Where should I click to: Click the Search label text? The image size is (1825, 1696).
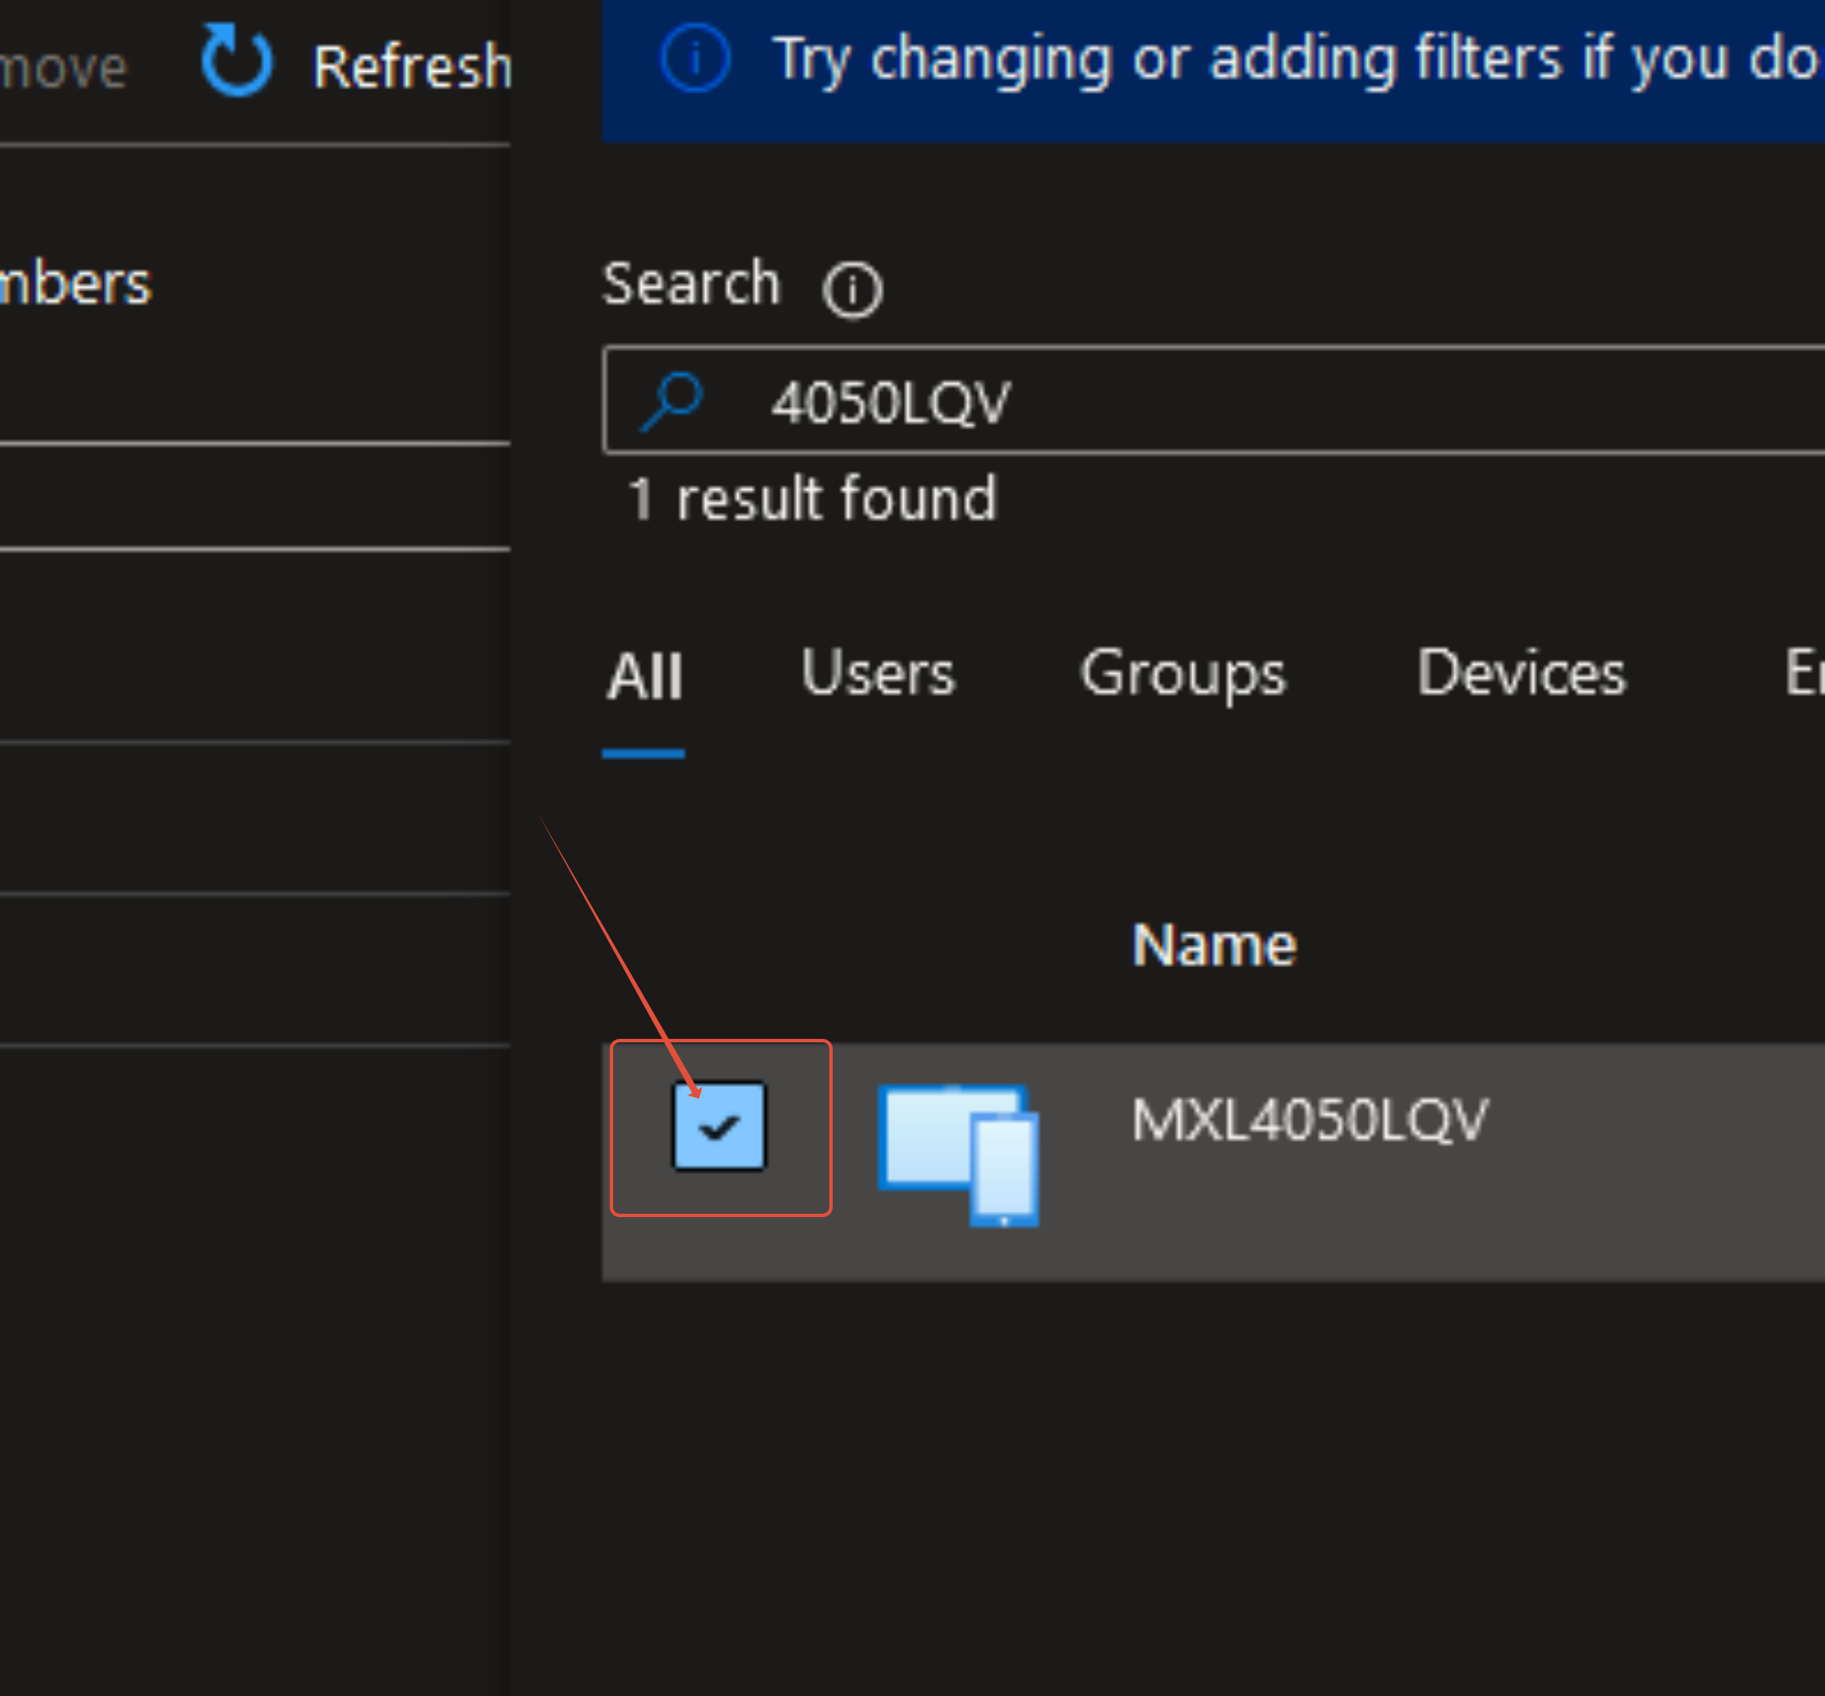coord(690,283)
